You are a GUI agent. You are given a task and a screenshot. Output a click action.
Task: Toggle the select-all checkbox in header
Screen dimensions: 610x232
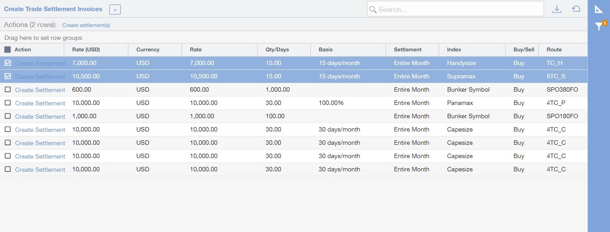click(x=8, y=50)
